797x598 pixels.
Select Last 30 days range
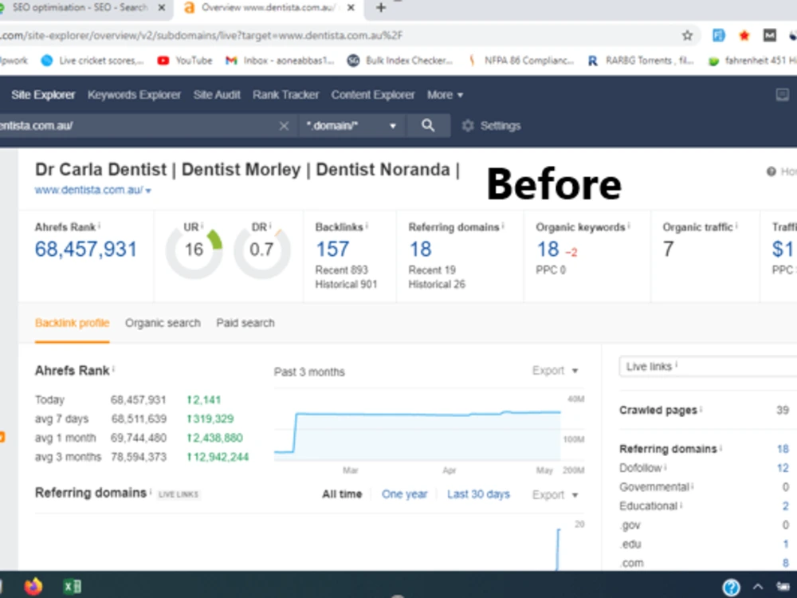tap(478, 494)
